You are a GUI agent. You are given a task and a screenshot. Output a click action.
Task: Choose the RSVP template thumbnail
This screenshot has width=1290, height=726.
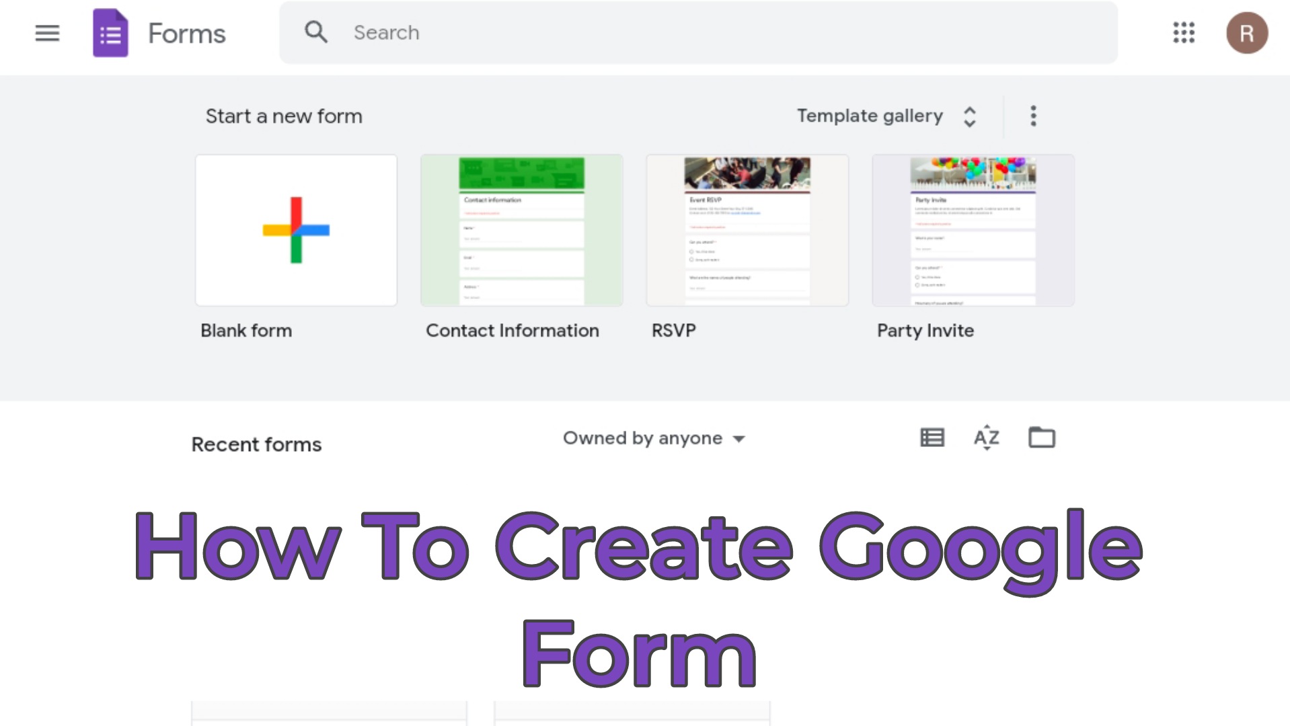point(747,230)
